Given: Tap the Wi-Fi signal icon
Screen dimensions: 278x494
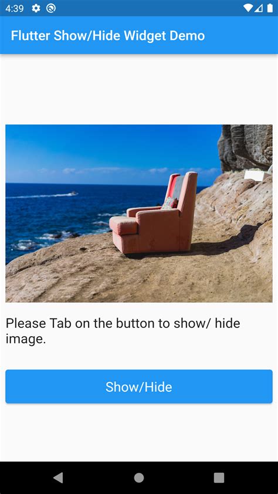Looking at the screenshot, I should point(248,8).
